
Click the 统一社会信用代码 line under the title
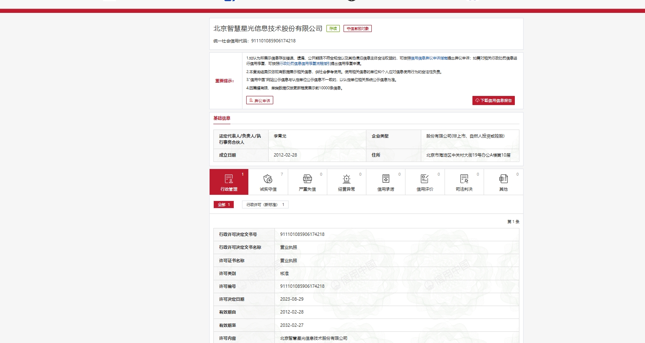(x=255, y=41)
